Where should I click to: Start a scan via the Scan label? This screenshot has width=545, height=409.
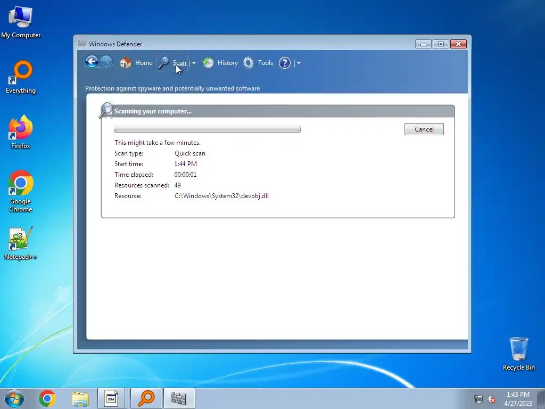[x=179, y=63]
